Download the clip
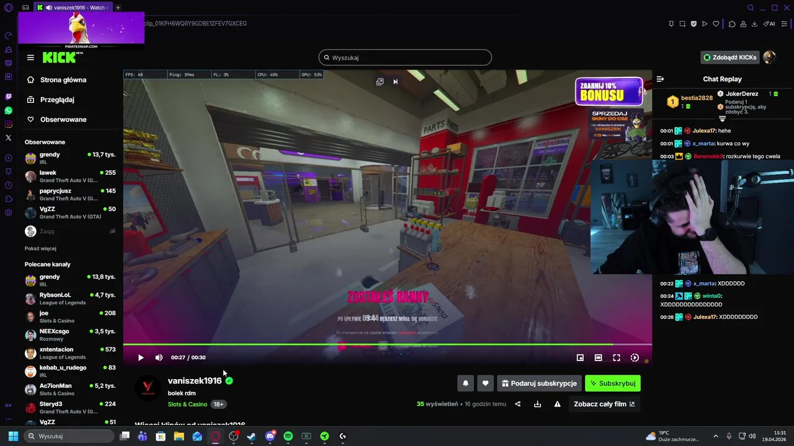 [537, 404]
